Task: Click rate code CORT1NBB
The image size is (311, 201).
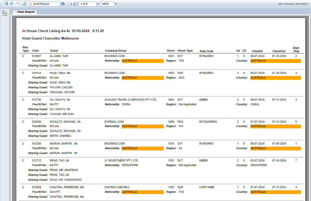Action: (207, 187)
